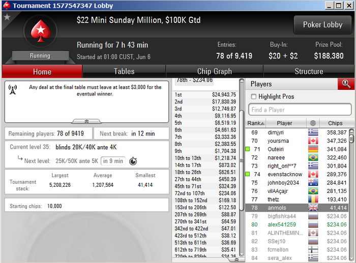The height and width of the screenshot is (263, 356).
Task: Click the Find a Player field
Action: coord(300,110)
